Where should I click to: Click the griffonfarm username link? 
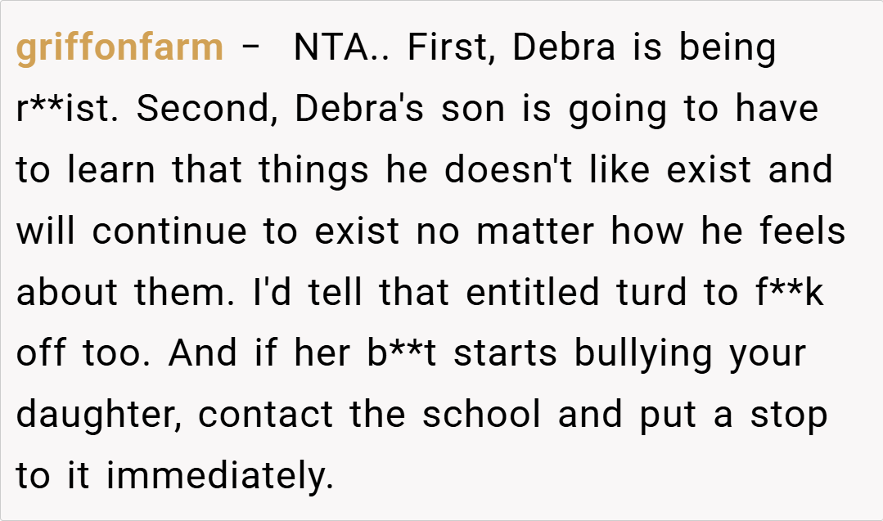[x=119, y=48]
